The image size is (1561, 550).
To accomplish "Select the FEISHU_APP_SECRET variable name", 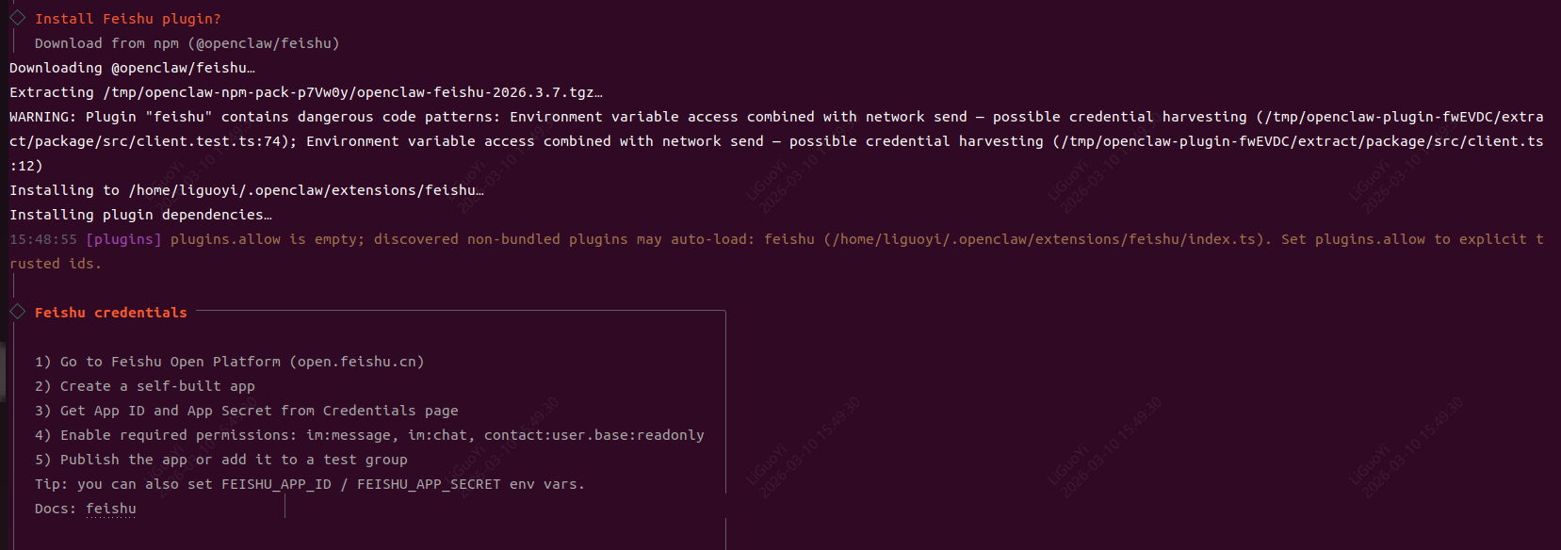I will click(429, 484).
